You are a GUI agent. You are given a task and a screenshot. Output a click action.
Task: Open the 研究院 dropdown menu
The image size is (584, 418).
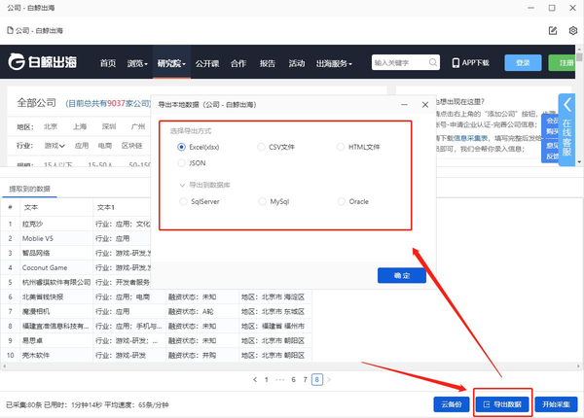[171, 63]
